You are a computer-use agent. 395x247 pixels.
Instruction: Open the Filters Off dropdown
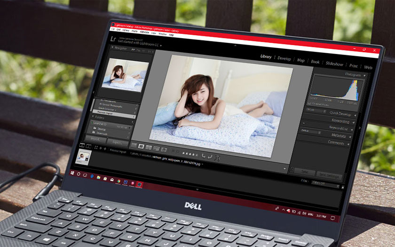pos(325,184)
